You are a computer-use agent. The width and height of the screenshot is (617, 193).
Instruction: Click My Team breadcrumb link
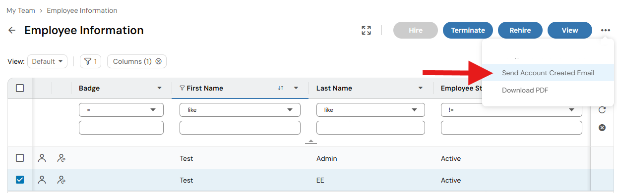click(21, 10)
